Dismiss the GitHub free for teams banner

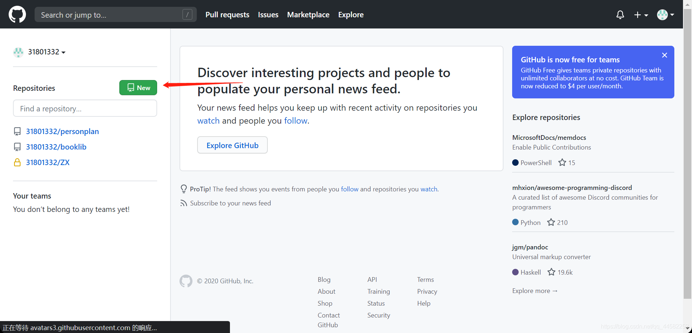[665, 55]
